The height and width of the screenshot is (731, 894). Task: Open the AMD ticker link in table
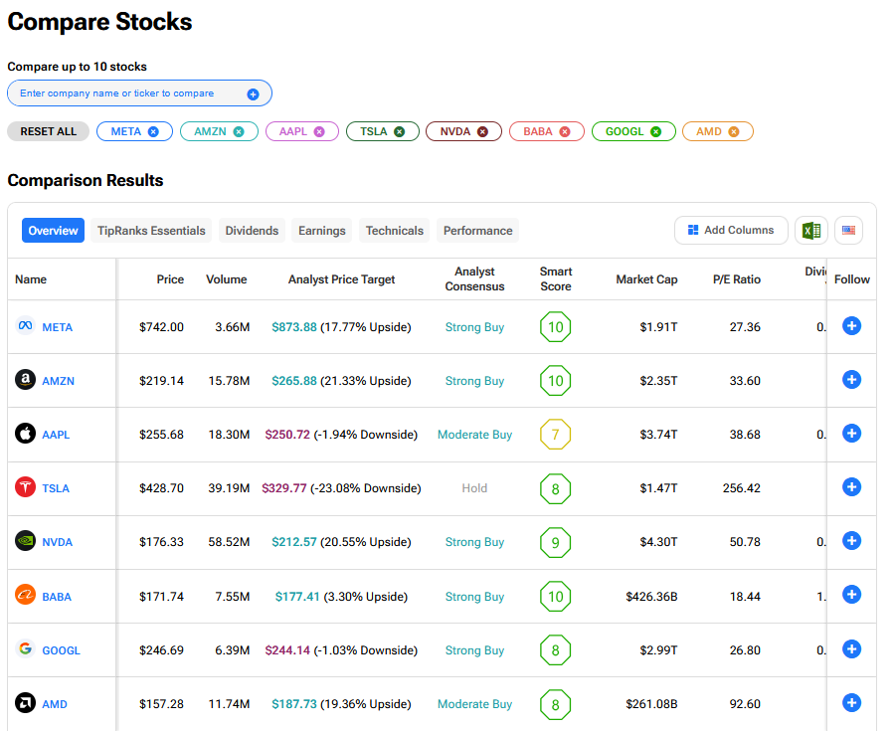click(x=55, y=704)
